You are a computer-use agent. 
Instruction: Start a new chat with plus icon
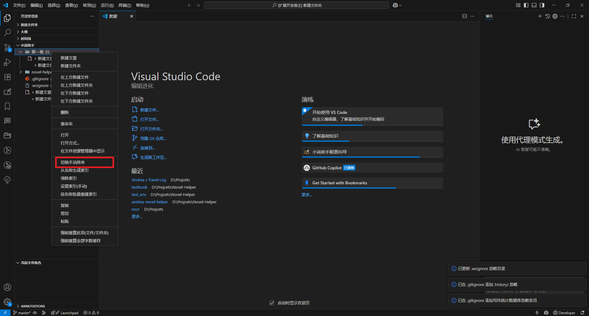coord(540,16)
